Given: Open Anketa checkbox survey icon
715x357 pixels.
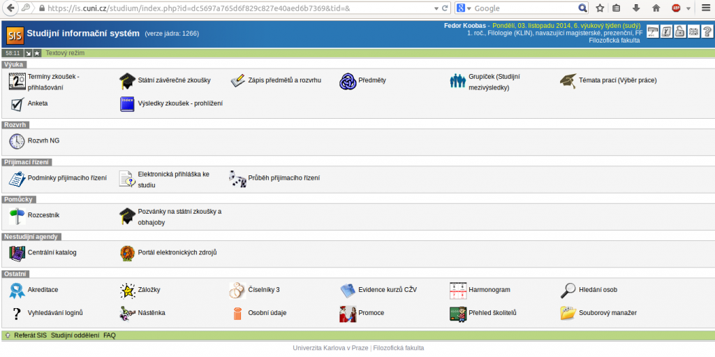Looking at the screenshot, I should point(17,104).
